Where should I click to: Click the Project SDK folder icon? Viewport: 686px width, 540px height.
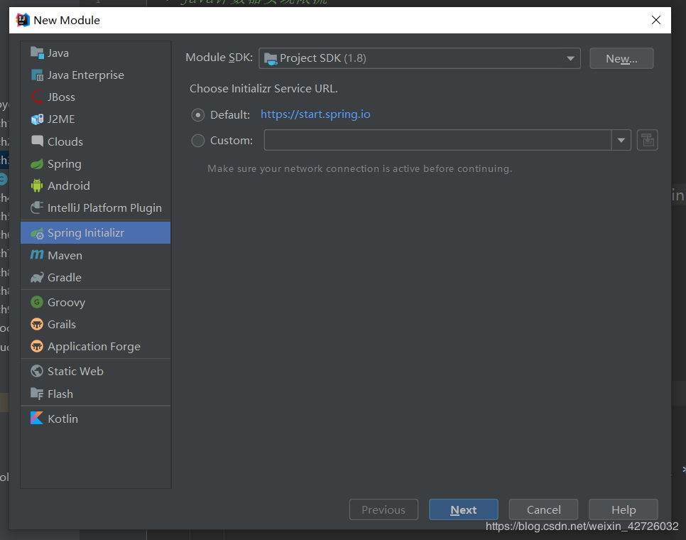tap(271, 59)
